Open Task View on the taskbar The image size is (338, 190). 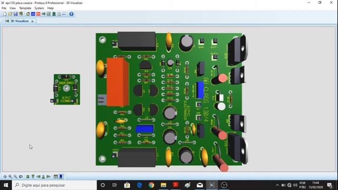(115, 185)
